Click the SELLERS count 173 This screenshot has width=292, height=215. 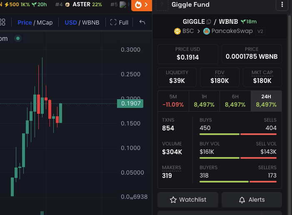click(272, 175)
